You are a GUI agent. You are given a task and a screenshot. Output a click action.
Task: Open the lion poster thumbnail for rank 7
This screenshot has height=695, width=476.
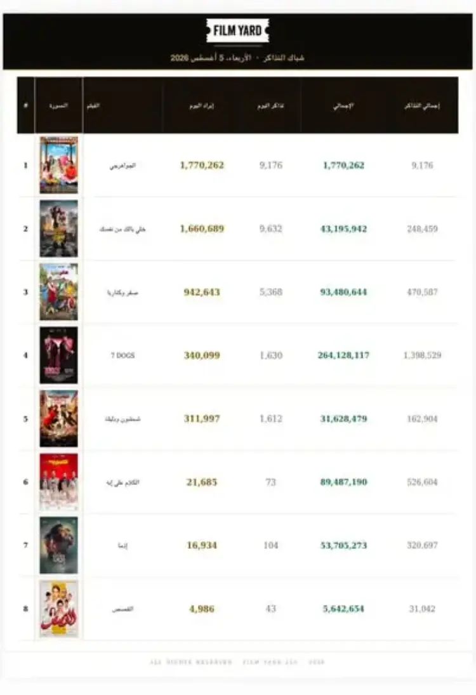[x=58, y=545]
